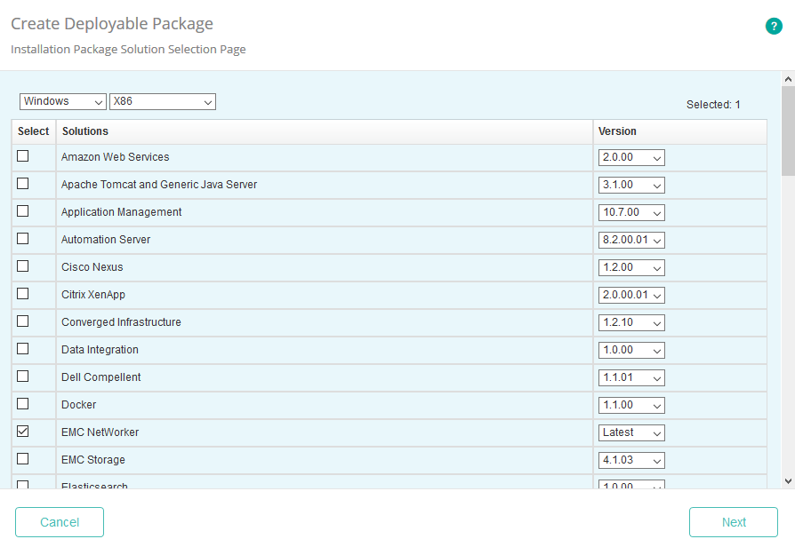Uncheck the EMC NetWorker solution
Image resolution: width=795 pixels, height=547 pixels.
pyautogui.click(x=22, y=431)
